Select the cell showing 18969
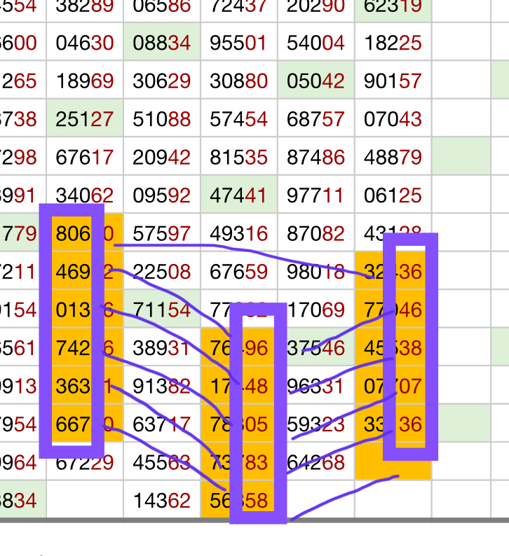The height and width of the screenshot is (556, 509). [85, 81]
